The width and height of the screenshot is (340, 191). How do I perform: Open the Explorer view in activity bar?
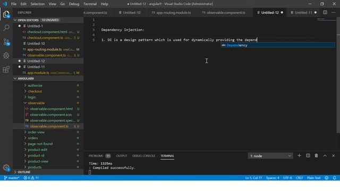pos(6,14)
